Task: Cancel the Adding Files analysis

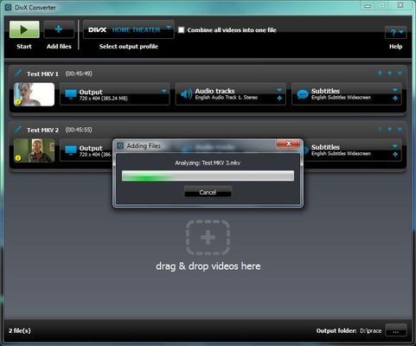Action: point(208,192)
